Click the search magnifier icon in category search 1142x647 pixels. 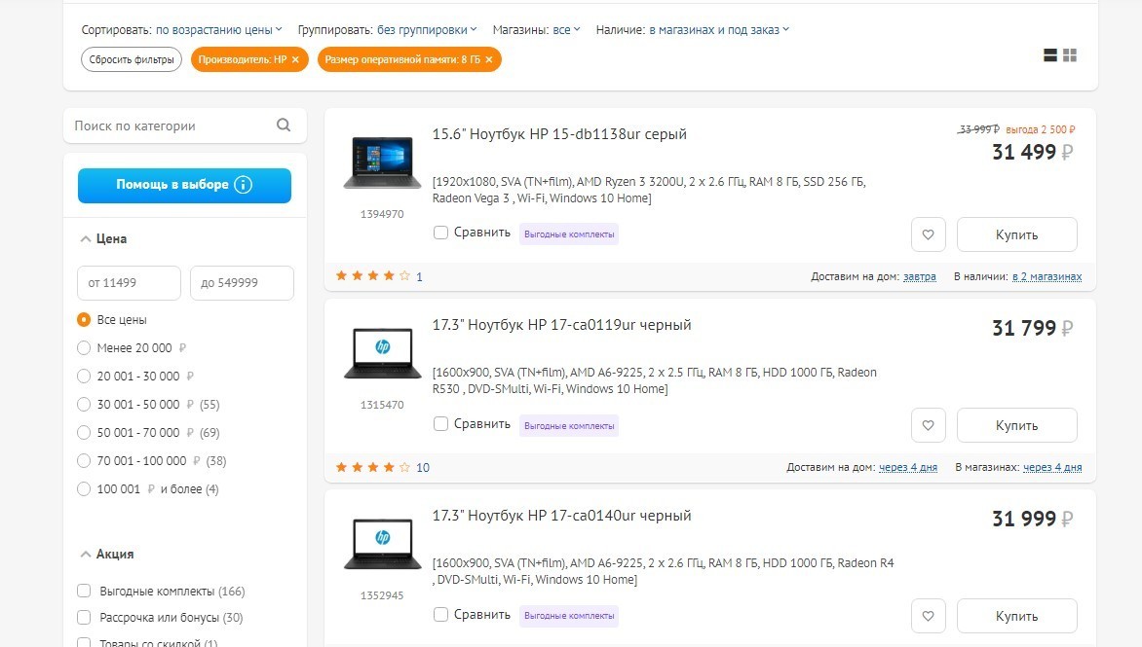tap(284, 126)
